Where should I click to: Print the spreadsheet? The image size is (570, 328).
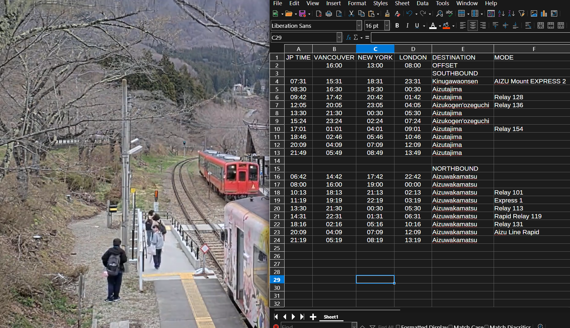click(329, 13)
